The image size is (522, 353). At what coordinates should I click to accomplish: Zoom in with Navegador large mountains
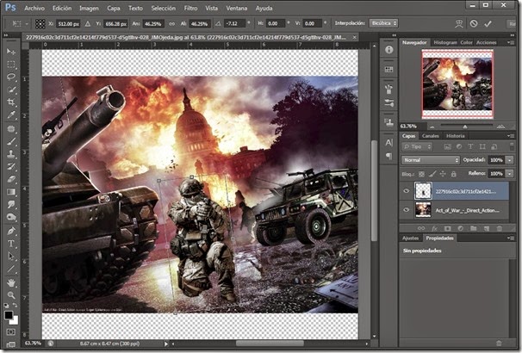[500, 126]
